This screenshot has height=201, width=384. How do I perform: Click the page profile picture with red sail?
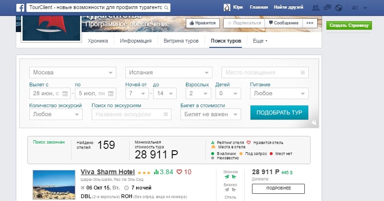point(51,28)
